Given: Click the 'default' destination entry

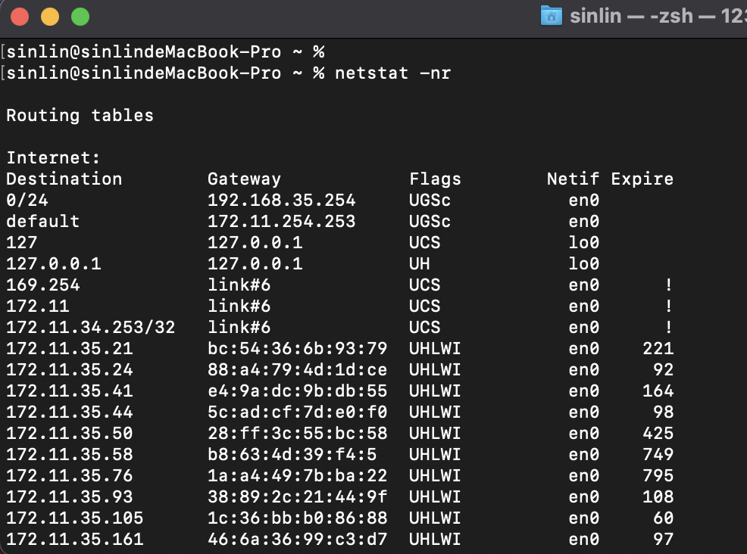Looking at the screenshot, I should 43,221.
